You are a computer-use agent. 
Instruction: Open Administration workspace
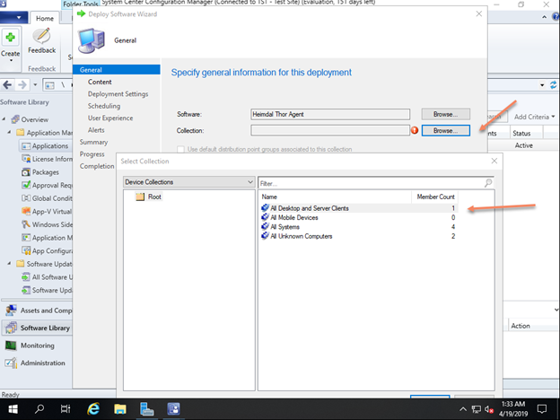37,363
